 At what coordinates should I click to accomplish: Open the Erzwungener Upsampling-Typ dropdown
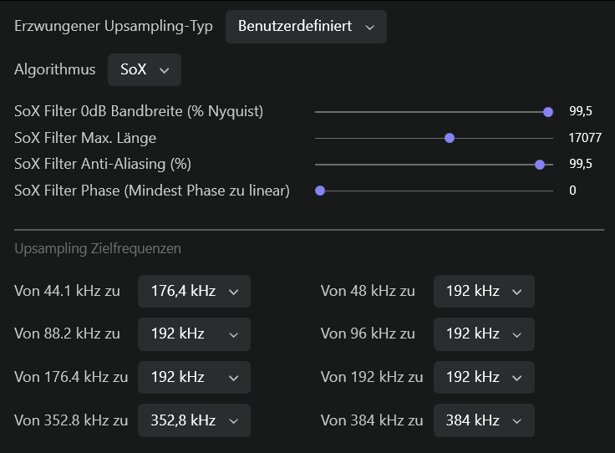click(x=306, y=26)
